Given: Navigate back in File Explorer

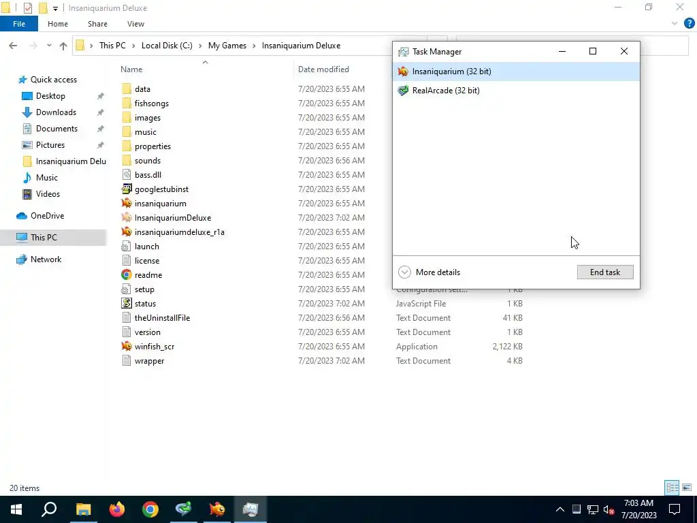Looking at the screenshot, I should pos(13,46).
